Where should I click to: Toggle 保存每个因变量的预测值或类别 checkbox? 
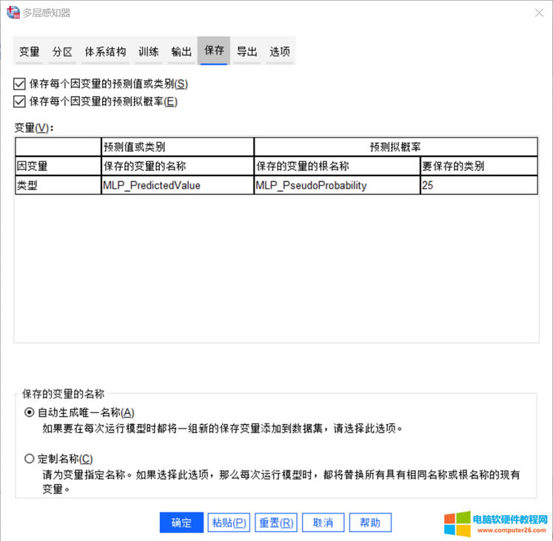(x=19, y=84)
